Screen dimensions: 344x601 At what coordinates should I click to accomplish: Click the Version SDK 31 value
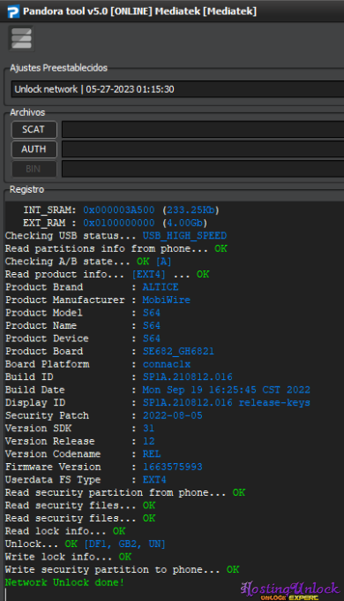coord(148,429)
